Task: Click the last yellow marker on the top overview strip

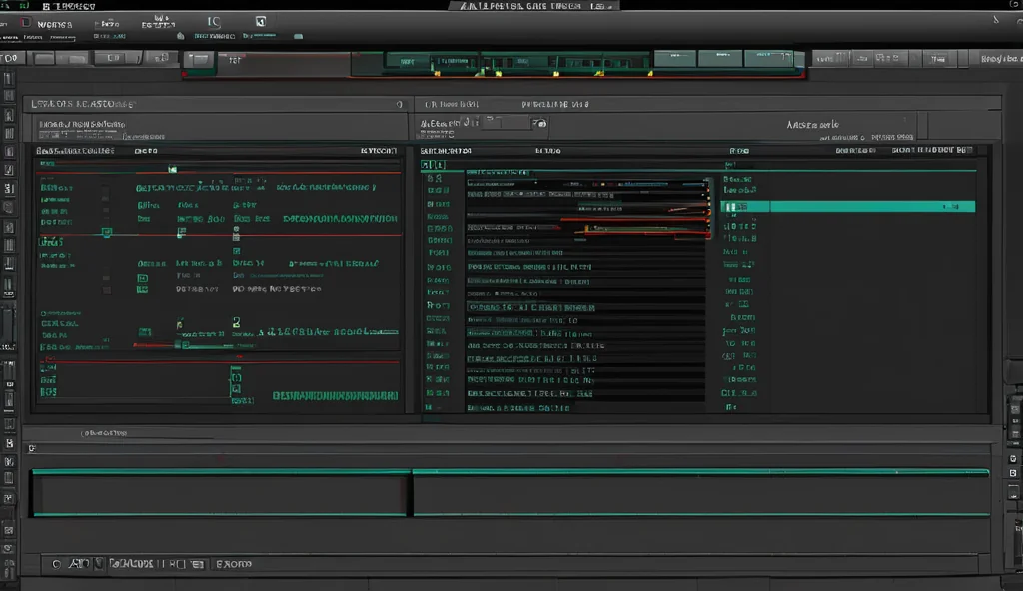Action: click(x=652, y=72)
